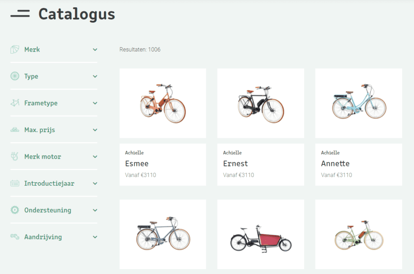Viewport: 414px width, 274px height.
Task: Expand the Merk motor filter chevron
Action: tap(95, 157)
